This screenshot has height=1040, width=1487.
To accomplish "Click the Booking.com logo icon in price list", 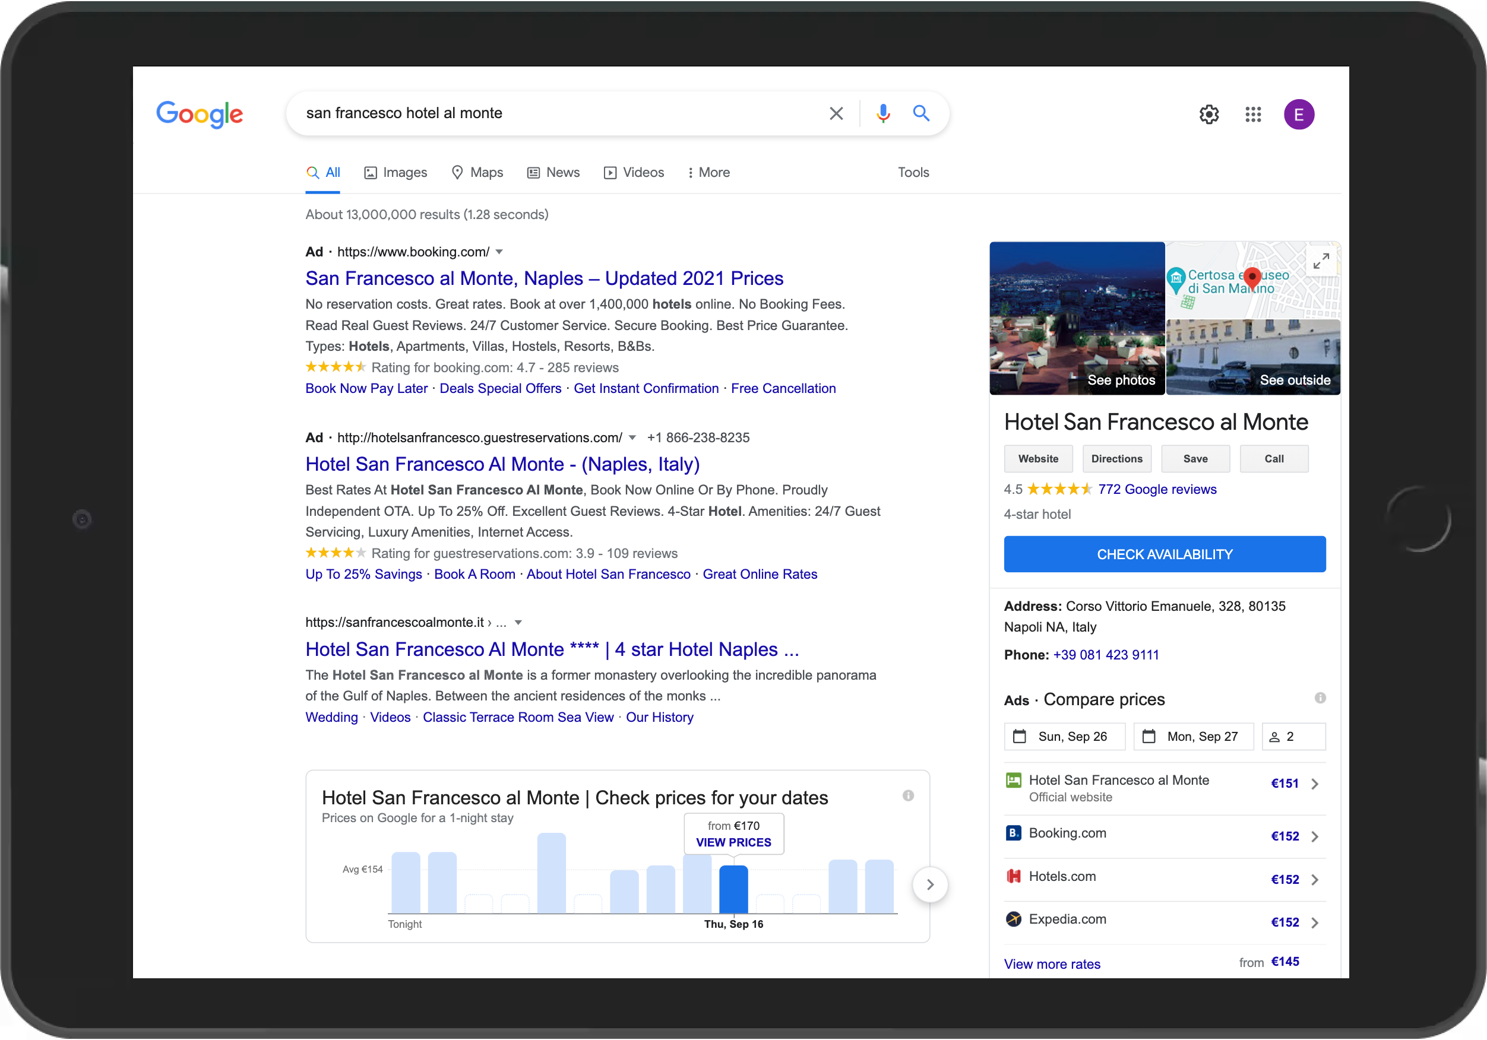I will pos(1013,833).
